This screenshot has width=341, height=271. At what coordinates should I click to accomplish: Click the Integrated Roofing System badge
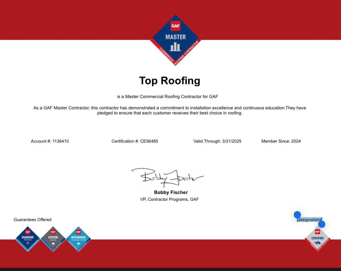point(78,239)
